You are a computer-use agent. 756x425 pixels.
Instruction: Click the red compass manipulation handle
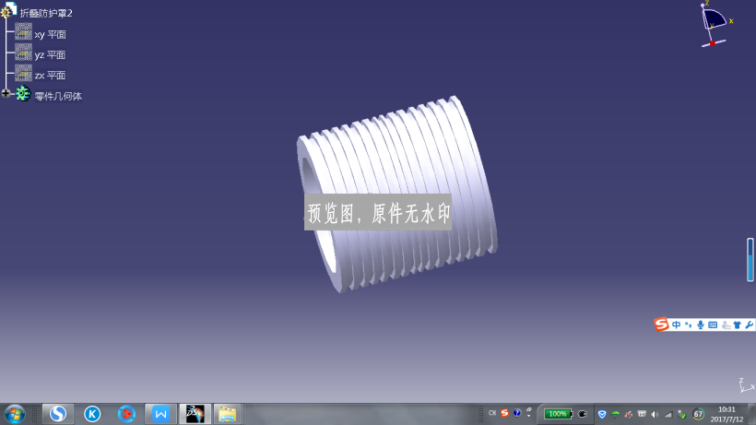(x=712, y=43)
